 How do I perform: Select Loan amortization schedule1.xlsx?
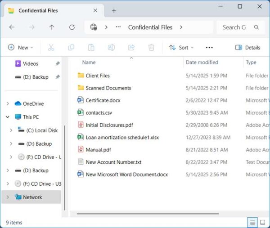point(122,137)
